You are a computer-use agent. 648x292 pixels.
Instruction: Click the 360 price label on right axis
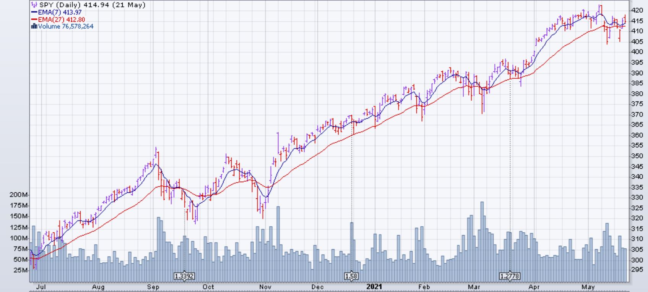click(638, 135)
